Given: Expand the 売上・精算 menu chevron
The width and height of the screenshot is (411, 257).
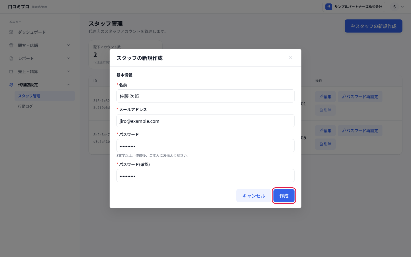Looking at the screenshot, I should tap(68, 71).
